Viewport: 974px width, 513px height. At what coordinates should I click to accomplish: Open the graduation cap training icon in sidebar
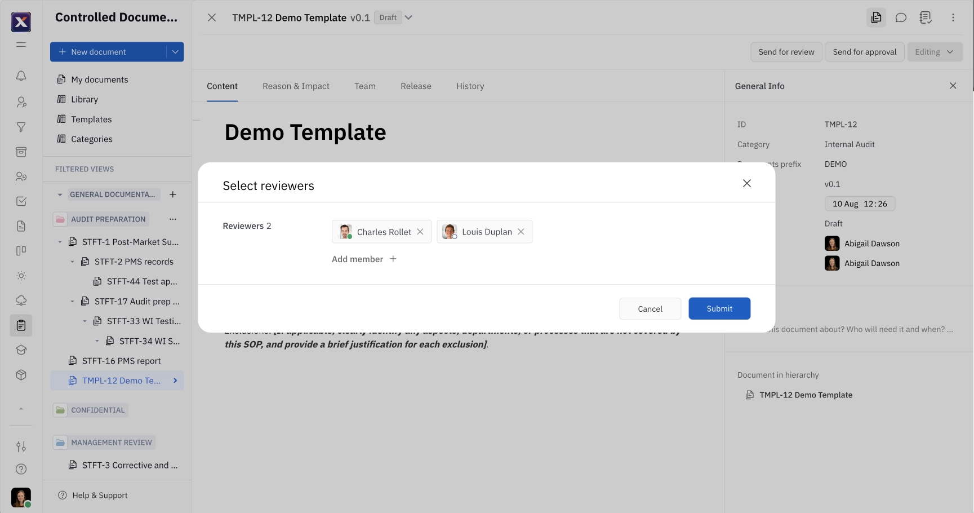(x=21, y=350)
